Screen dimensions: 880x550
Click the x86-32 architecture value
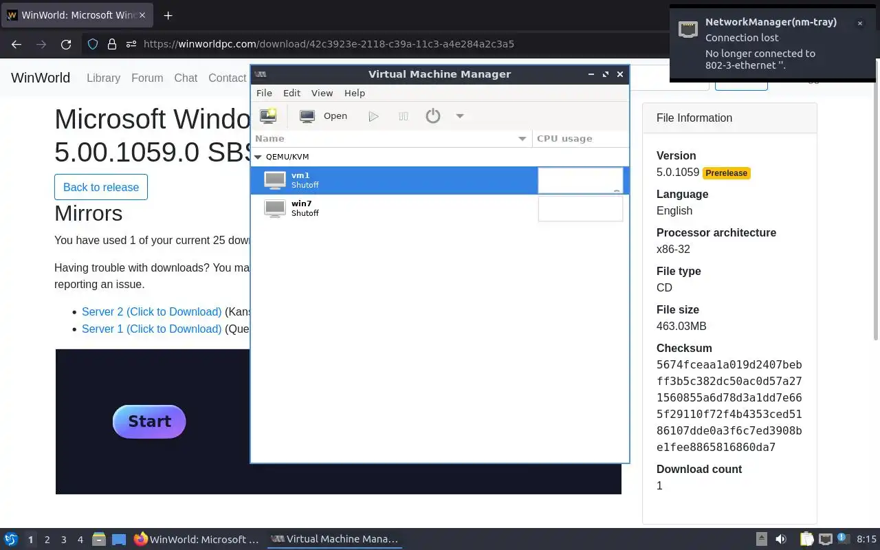673,249
